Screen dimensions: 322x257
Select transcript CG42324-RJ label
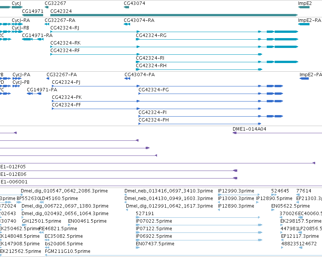65,28
